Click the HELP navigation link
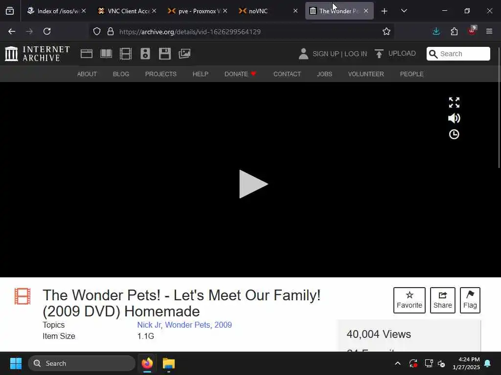501x375 pixels. pyautogui.click(x=200, y=74)
